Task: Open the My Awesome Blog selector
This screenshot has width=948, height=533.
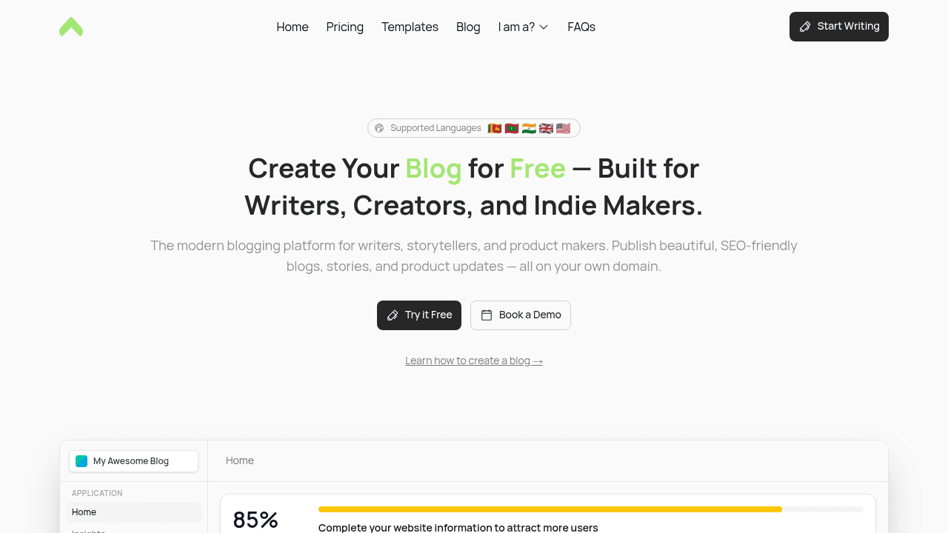Action: [x=133, y=461]
